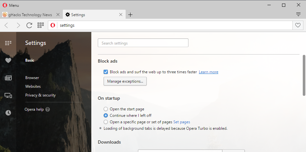Viewport: 306px width, 152px height.
Task: Open the Set pages link
Action: point(182,122)
